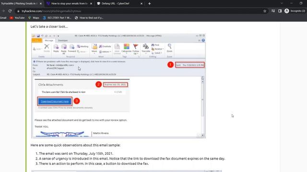The height and width of the screenshot is (172, 307).
Task: Minimize the browser window
Action: coord(291,3)
